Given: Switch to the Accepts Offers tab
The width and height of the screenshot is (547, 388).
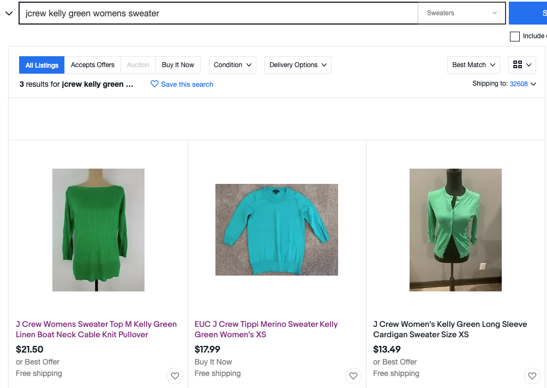Looking at the screenshot, I should 93,65.
